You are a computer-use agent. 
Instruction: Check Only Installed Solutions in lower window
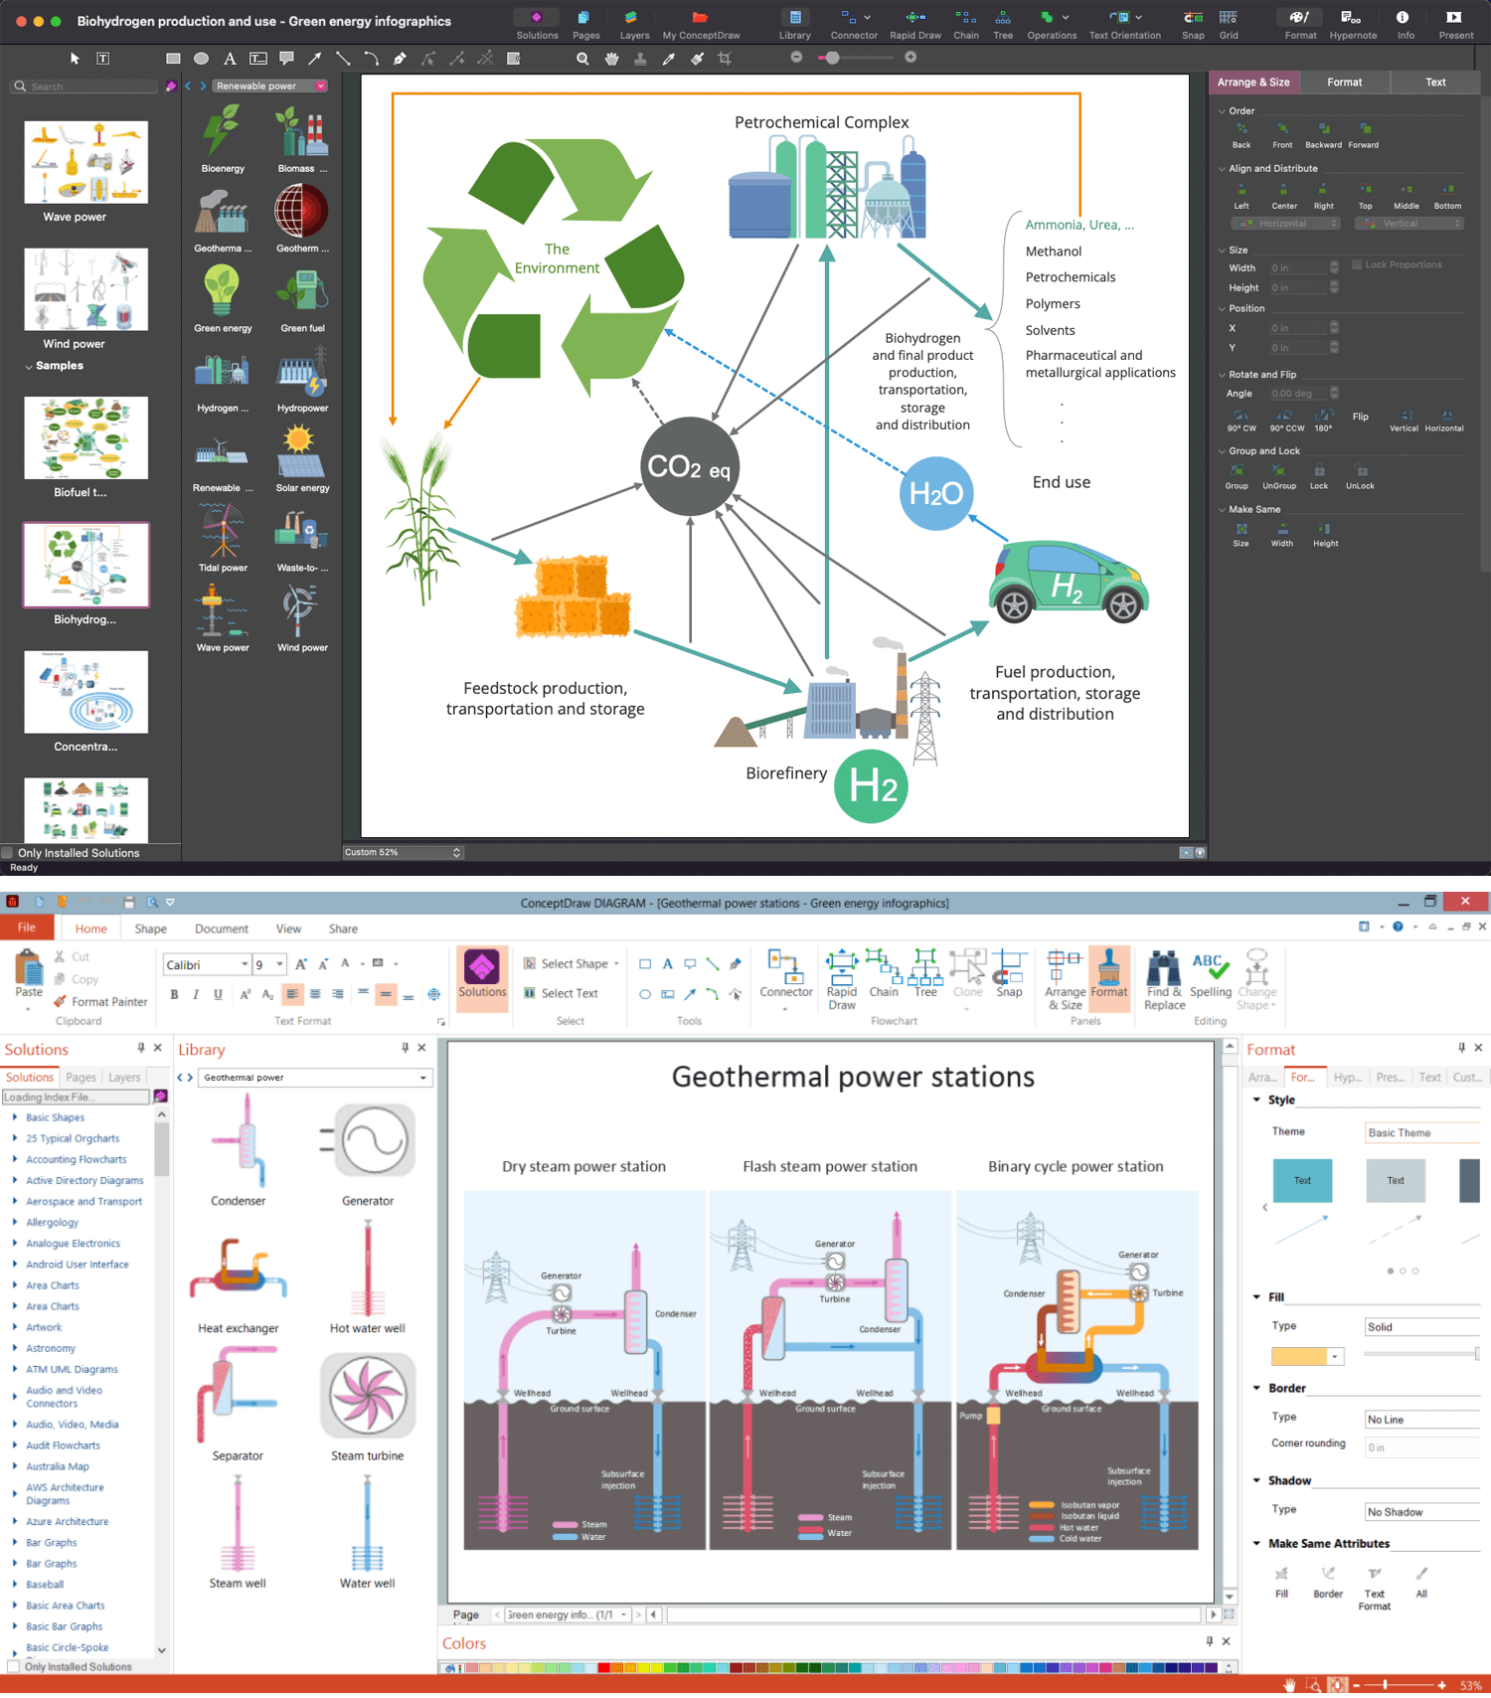(x=14, y=1666)
